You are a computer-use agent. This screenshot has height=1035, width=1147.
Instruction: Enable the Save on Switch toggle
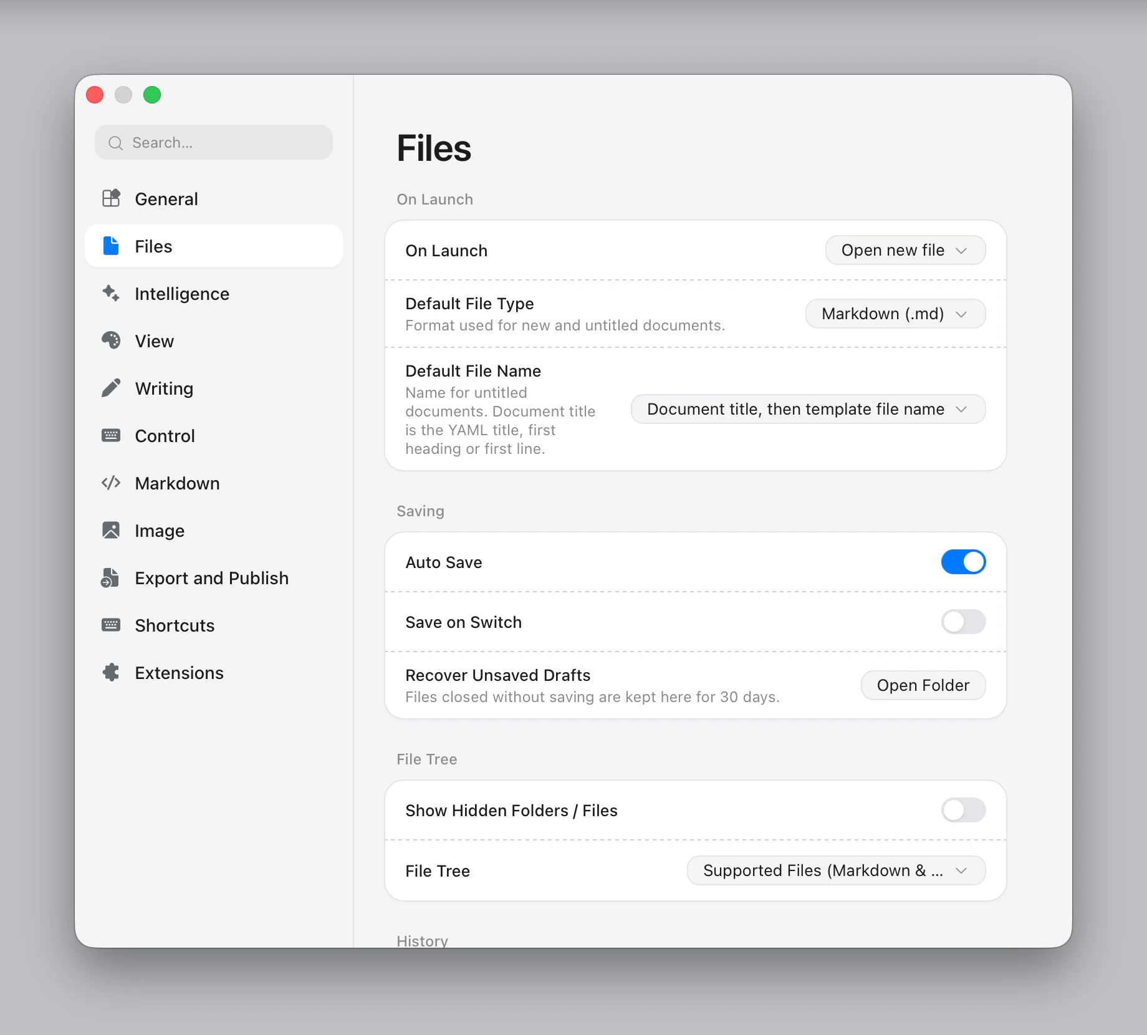(x=963, y=622)
